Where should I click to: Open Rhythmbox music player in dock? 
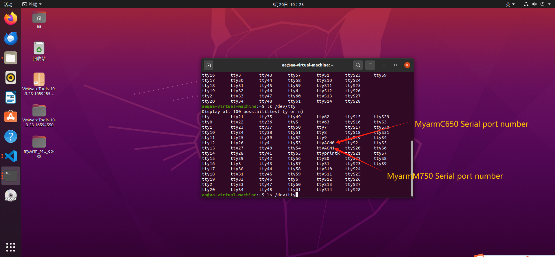pos(11,77)
